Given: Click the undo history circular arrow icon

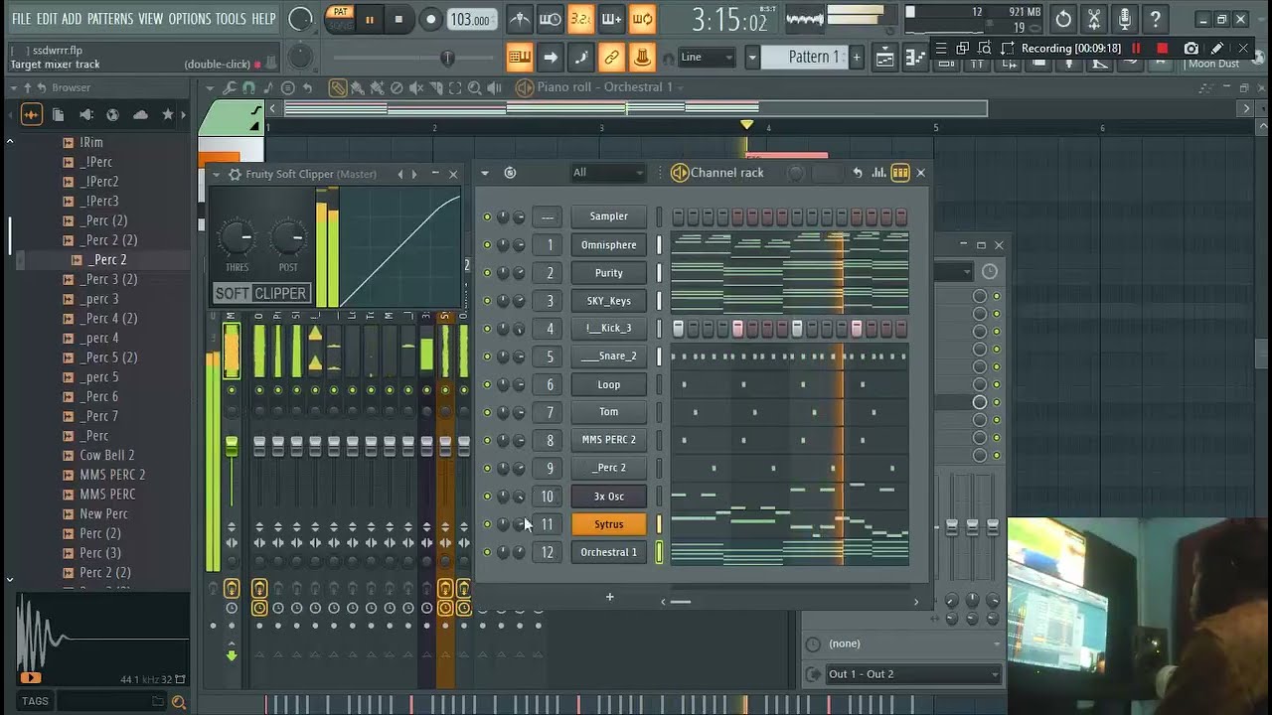Looking at the screenshot, I should (x=1063, y=19).
